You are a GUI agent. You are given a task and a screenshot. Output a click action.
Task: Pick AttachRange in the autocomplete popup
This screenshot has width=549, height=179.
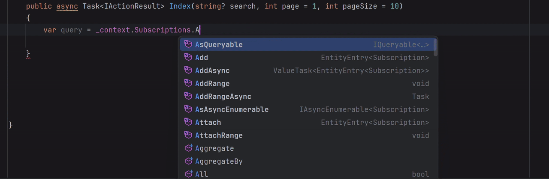[219, 135]
